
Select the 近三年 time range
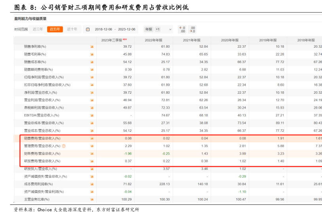point(38,29)
